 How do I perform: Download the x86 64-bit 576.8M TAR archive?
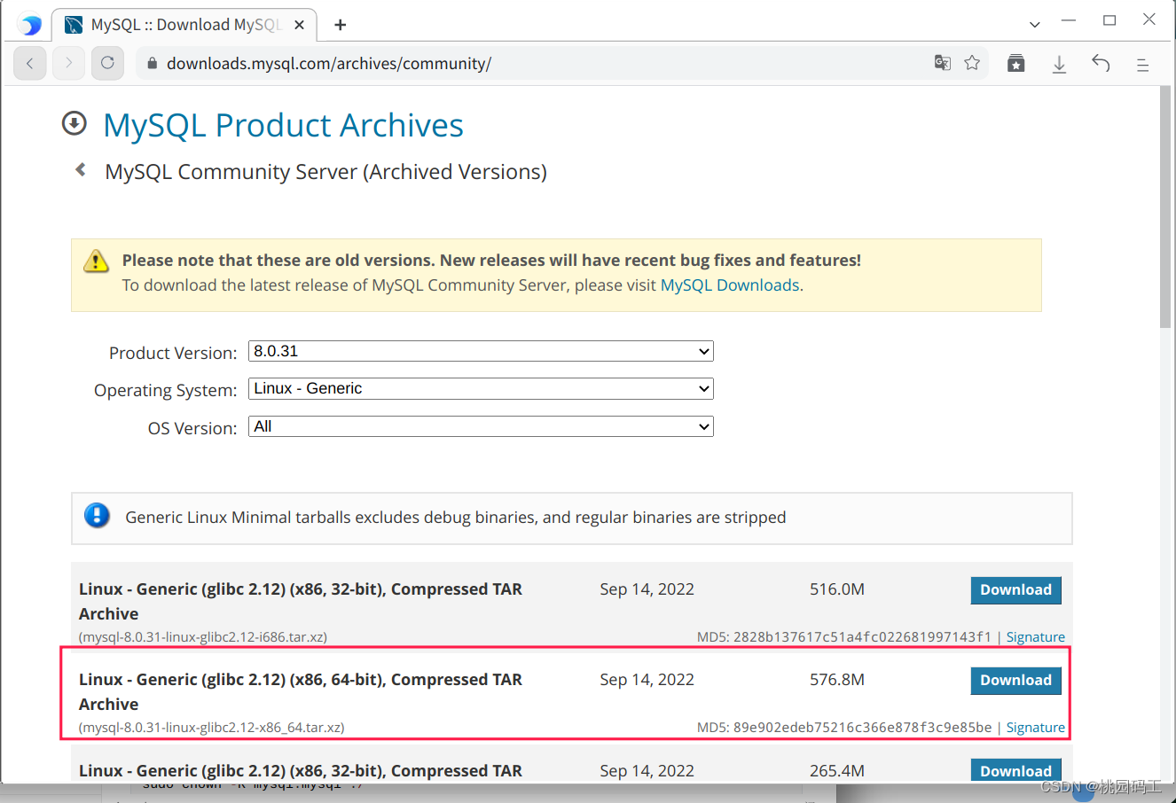pos(1015,681)
